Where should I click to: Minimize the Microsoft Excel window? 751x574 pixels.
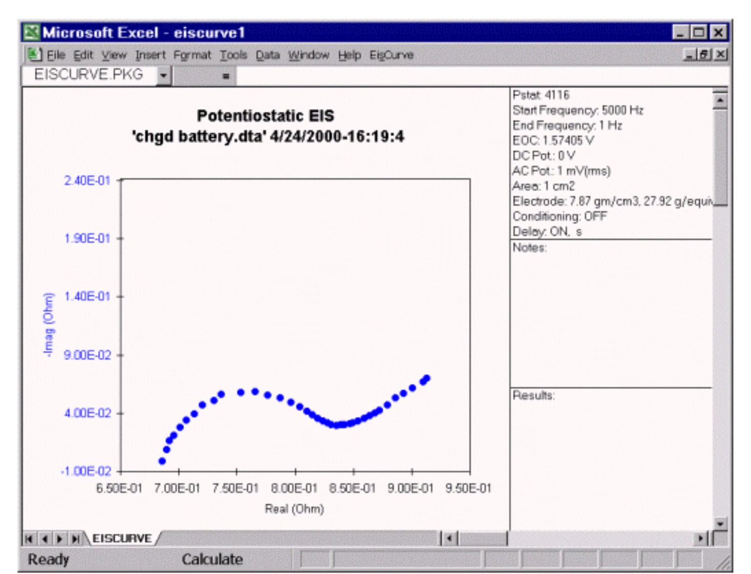pos(680,33)
